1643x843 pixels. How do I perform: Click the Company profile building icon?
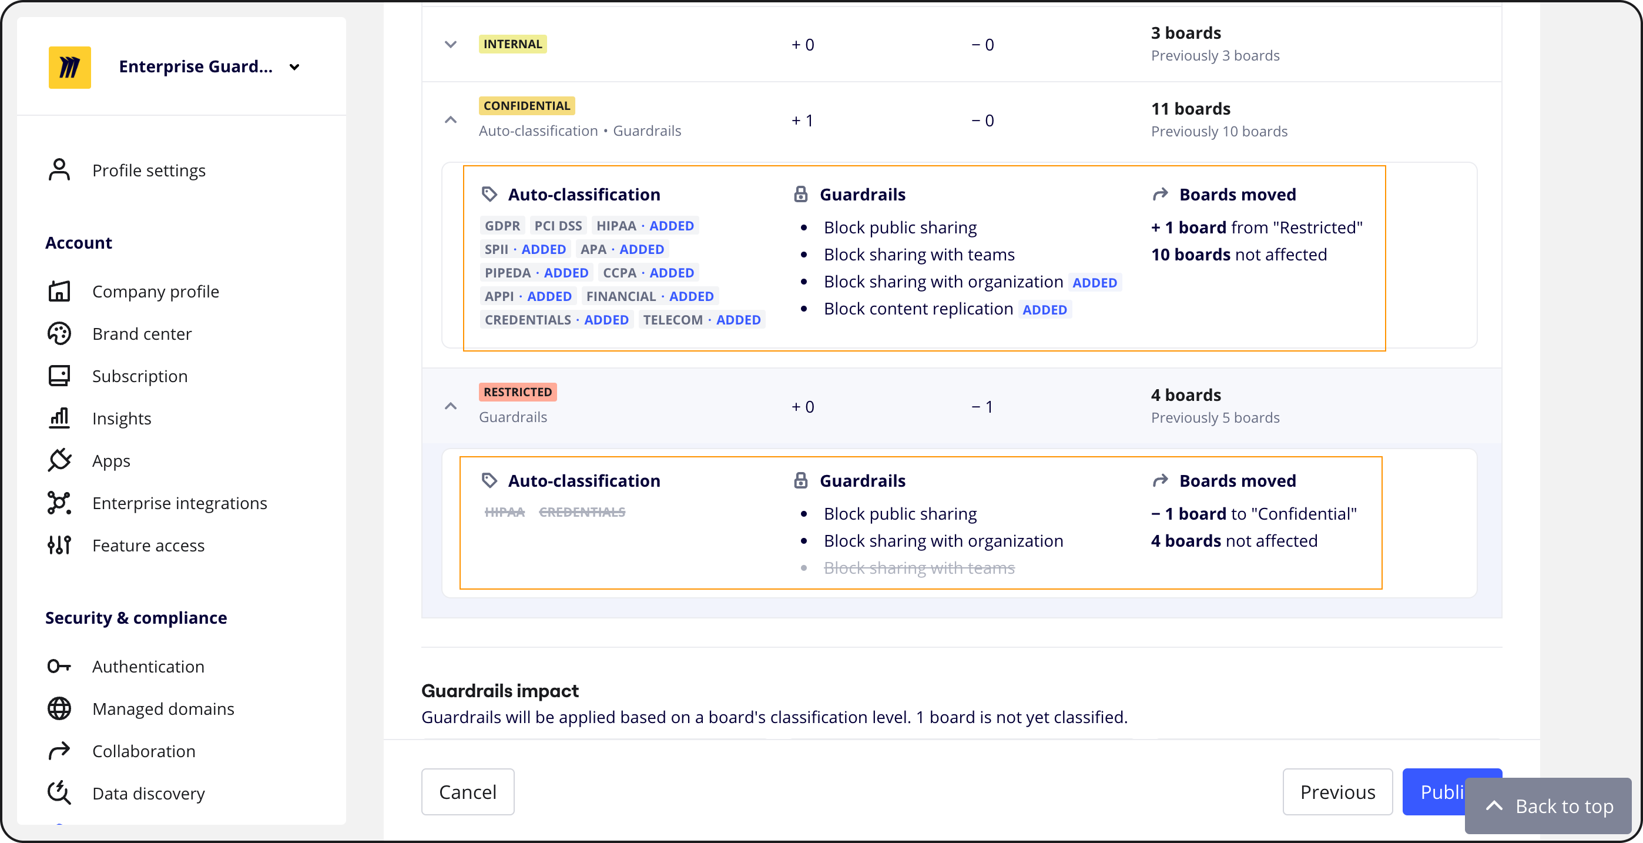(x=59, y=291)
